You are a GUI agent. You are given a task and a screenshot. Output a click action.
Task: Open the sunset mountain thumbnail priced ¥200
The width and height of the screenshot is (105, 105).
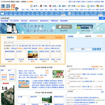33,54
